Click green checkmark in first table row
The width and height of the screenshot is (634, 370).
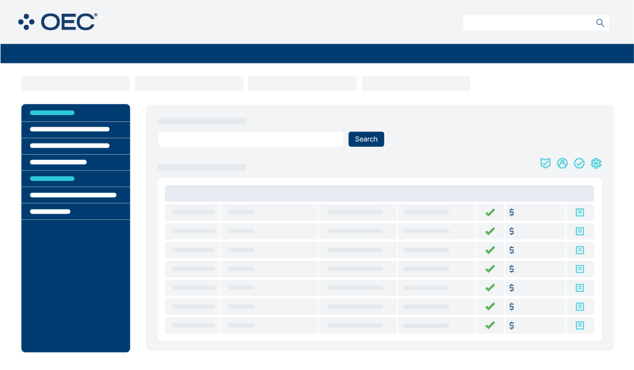tap(490, 212)
